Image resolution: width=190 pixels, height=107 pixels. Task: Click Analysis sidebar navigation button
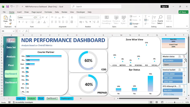(11, 57)
